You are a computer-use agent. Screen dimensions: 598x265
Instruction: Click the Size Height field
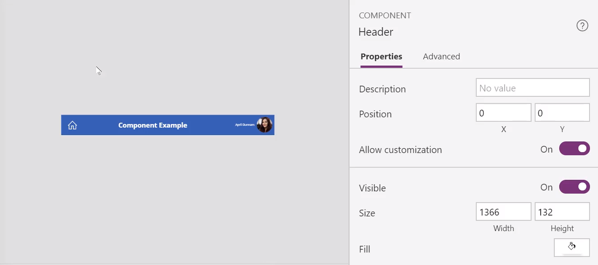point(562,212)
